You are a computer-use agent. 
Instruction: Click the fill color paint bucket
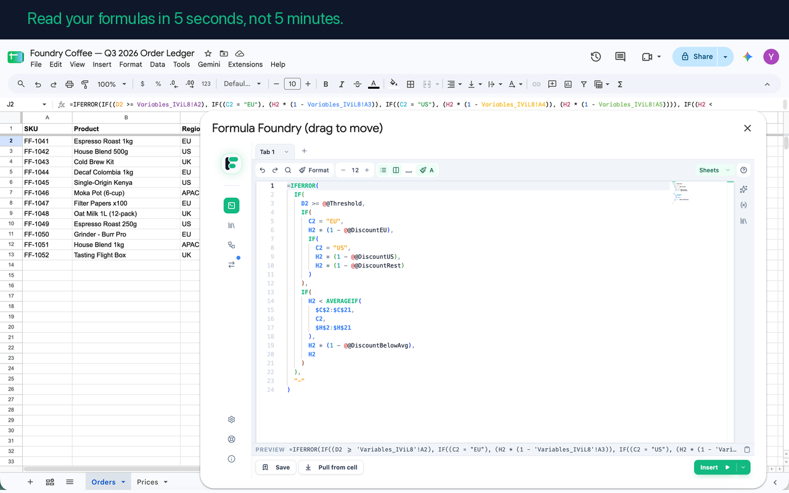pos(393,84)
